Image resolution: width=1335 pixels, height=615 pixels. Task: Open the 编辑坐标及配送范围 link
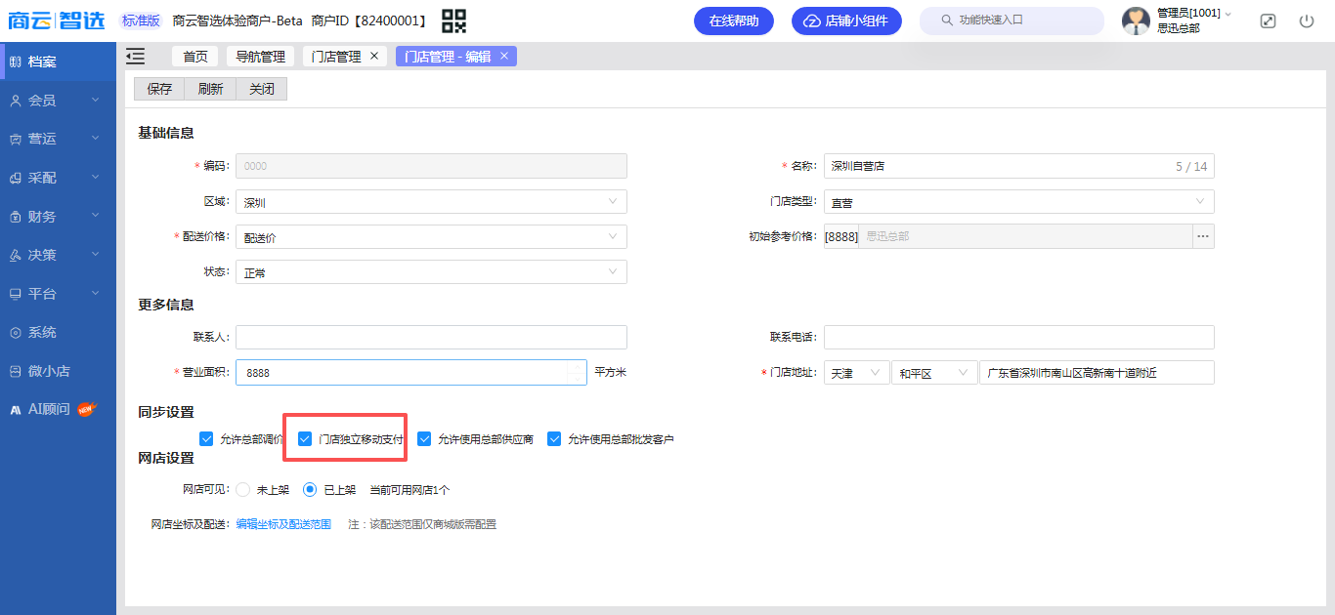283,524
